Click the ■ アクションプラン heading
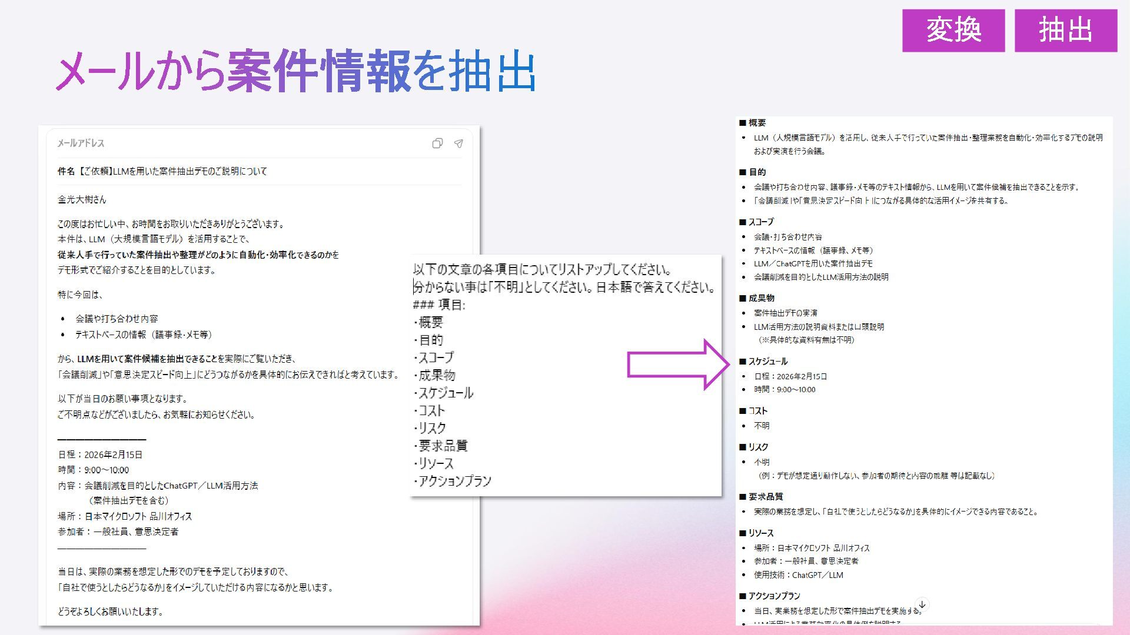The image size is (1130, 635). tap(769, 596)
